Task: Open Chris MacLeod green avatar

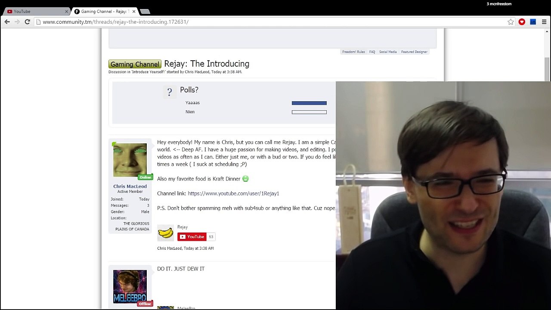Action: point(130,160)
